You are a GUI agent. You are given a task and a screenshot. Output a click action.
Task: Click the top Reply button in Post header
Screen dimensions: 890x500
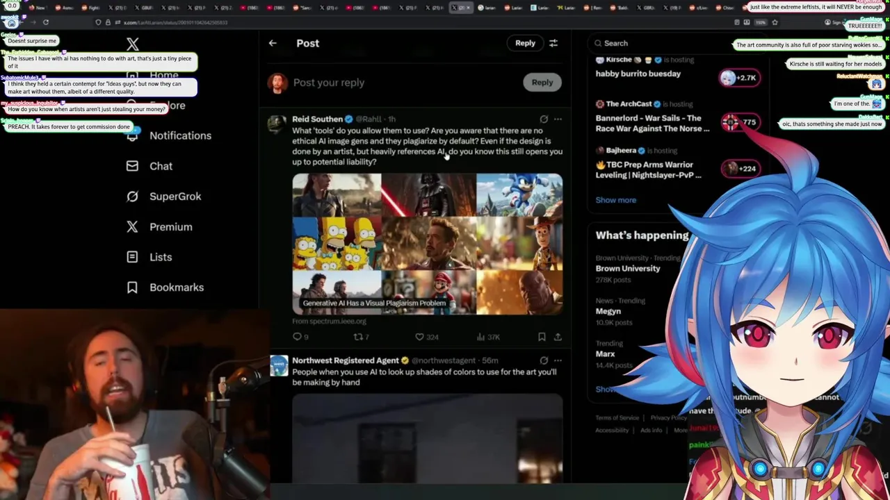point(525,43)
